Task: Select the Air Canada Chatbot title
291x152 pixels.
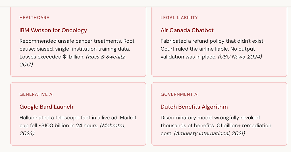Action: click(x=187, y=30)
